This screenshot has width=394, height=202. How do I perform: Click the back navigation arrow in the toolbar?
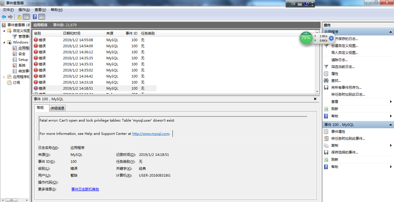point(4,17)
